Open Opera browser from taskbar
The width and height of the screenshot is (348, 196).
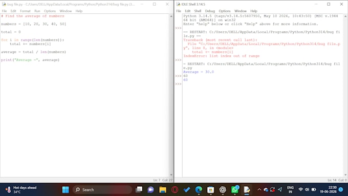[x=175, y=189]
